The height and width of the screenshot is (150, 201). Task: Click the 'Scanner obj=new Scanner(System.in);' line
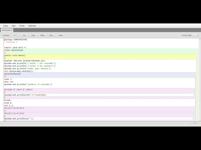[x=25, y=61]
